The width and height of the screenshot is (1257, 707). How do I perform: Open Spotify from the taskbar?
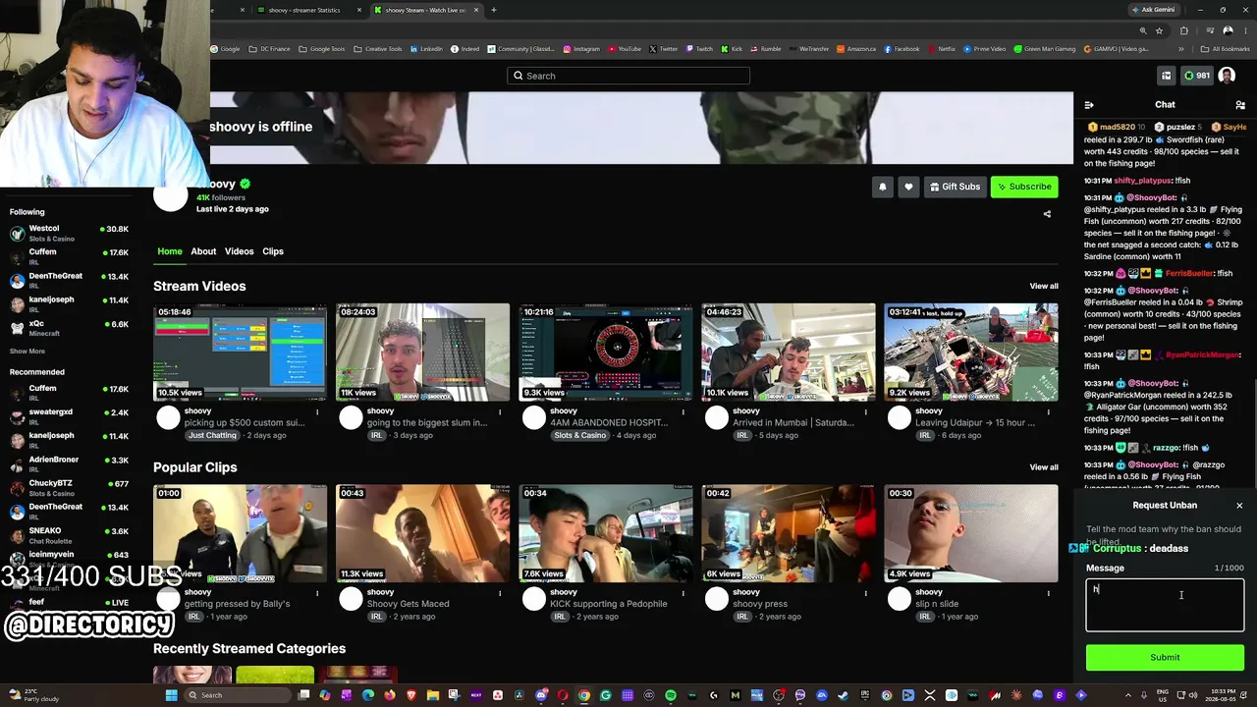[671, 695]
